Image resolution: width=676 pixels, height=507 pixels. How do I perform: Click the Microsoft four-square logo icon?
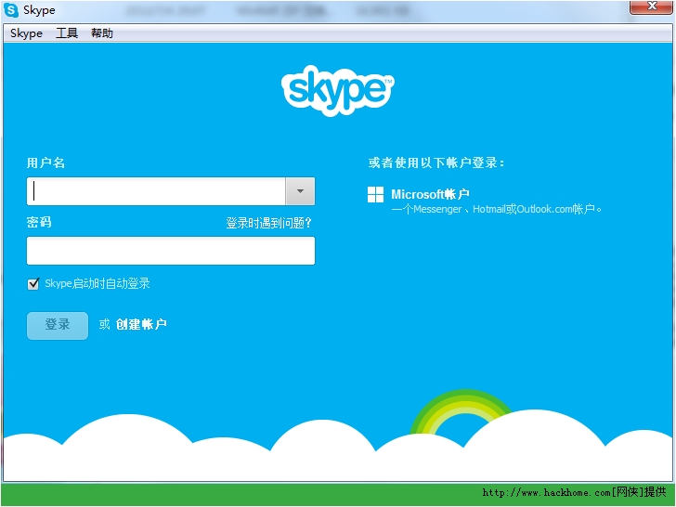[x=375, y=194]
